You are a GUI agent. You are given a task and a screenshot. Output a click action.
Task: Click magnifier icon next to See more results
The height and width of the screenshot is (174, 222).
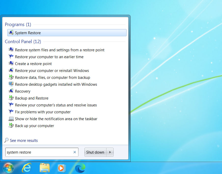7,140
